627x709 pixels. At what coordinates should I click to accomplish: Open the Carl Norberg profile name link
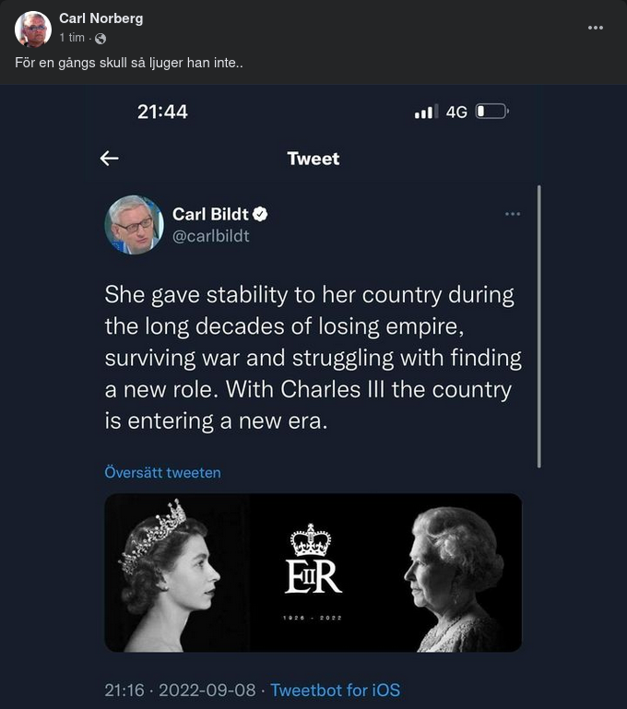[x=101, y=18]
